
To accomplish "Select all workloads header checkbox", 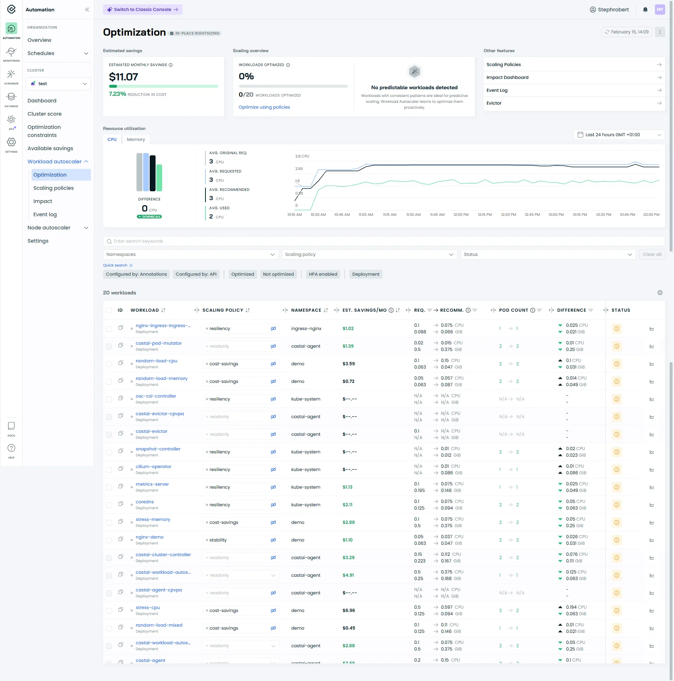I will coord(109,310).
